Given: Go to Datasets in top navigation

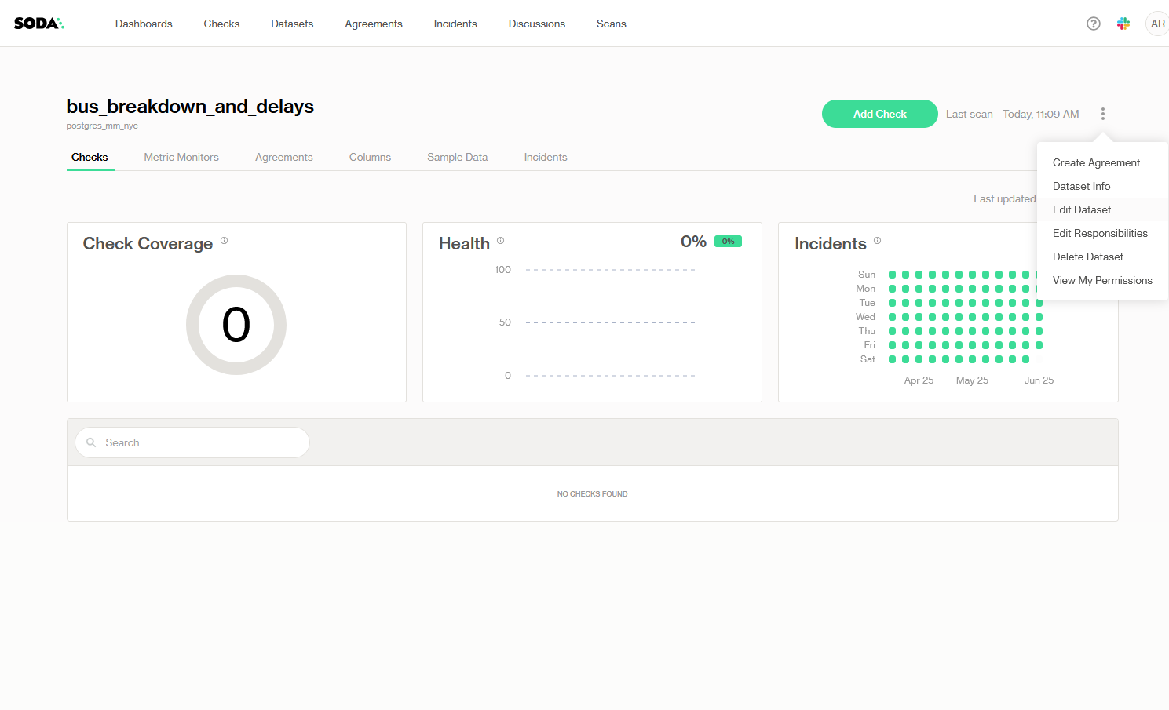Looking at the screenshot, I should (292, 24).
